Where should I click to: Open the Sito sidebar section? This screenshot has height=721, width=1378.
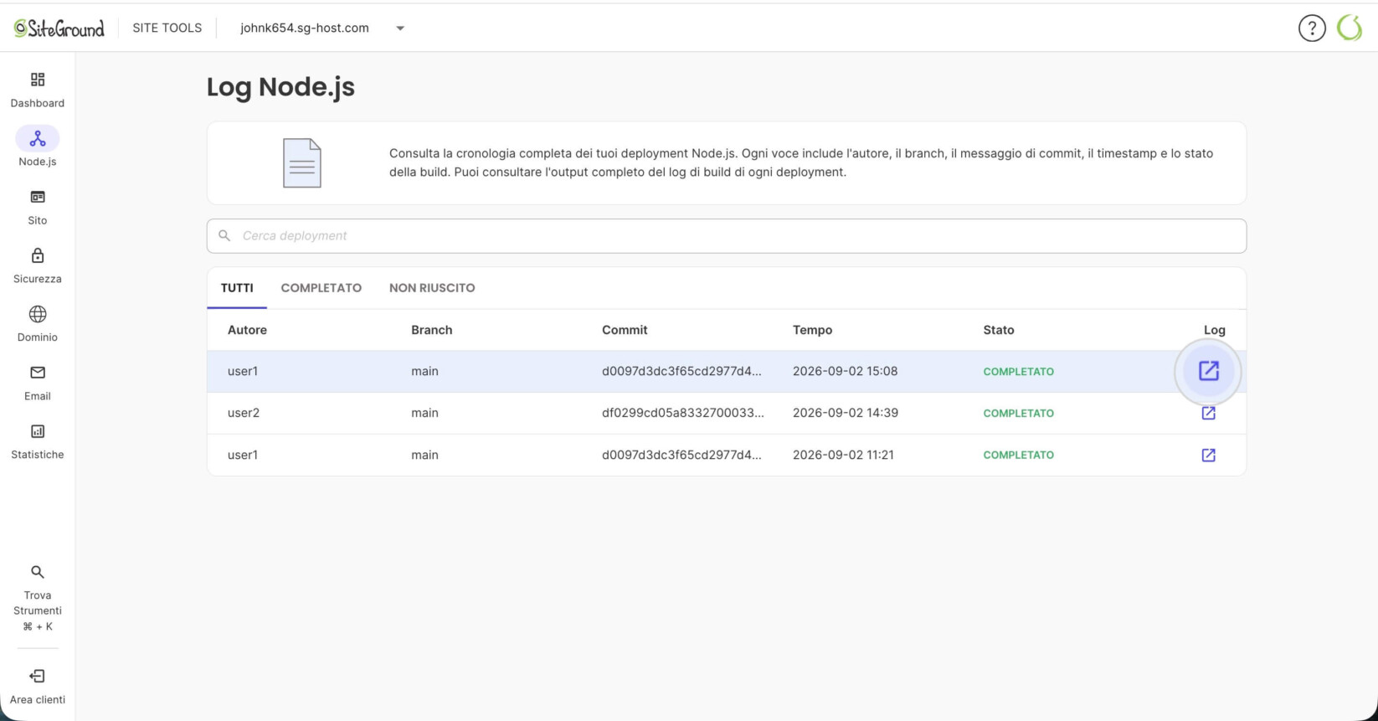(38, 207)
